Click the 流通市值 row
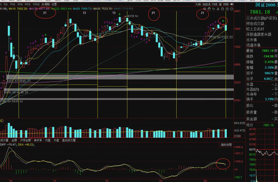 [x=253, y=45]
